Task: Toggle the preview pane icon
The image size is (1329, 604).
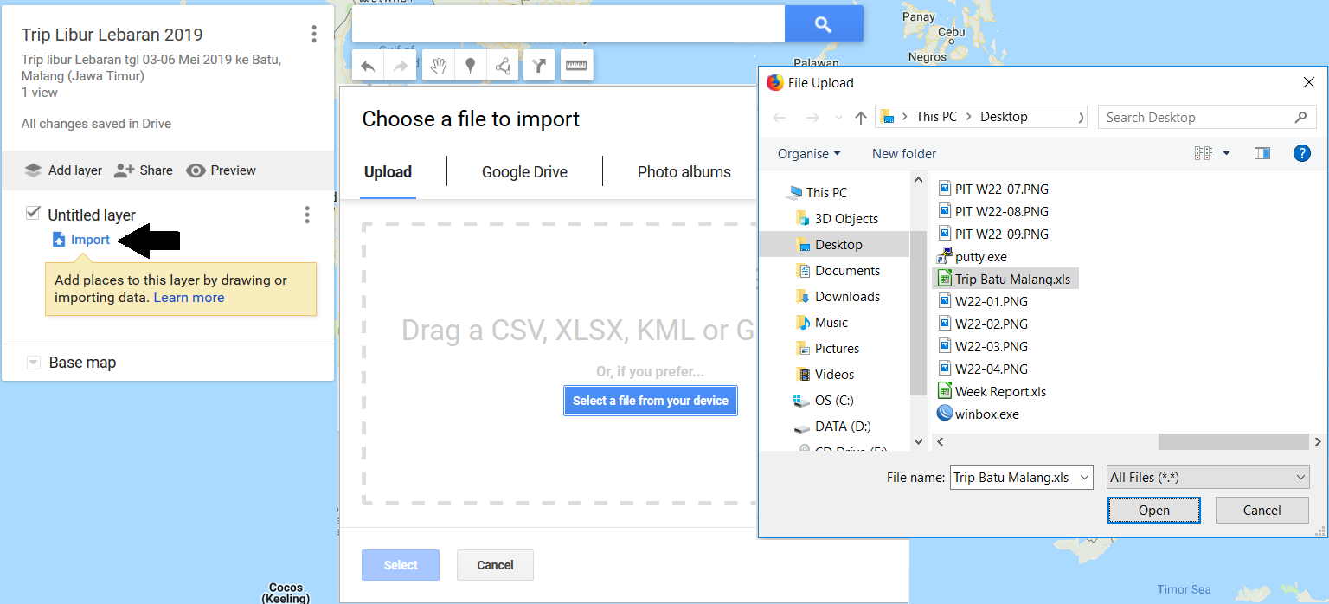Action: click(x=1262, y=153)
